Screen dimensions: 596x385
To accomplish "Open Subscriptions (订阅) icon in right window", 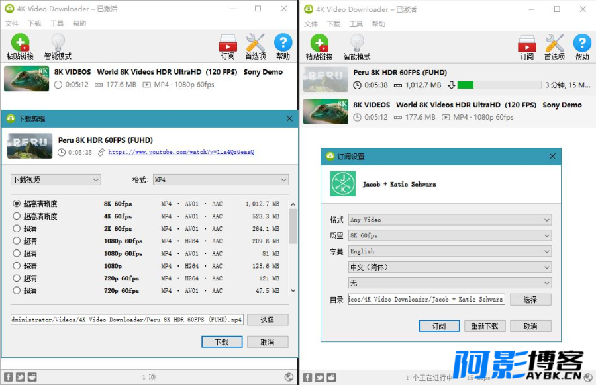I will click(x=526, y=44).
